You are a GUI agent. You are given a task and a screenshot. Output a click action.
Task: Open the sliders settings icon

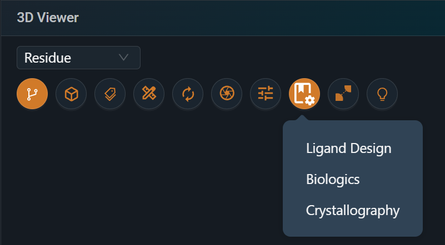[x=266, y=94]
